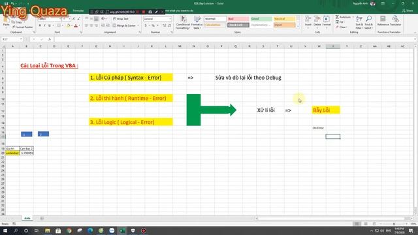
Task: Select the data sheet tab
Action: coord(27,218)
